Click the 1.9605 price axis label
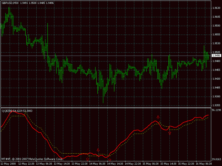Viewport: 222px width, 166px height. [x=216, y=17]
